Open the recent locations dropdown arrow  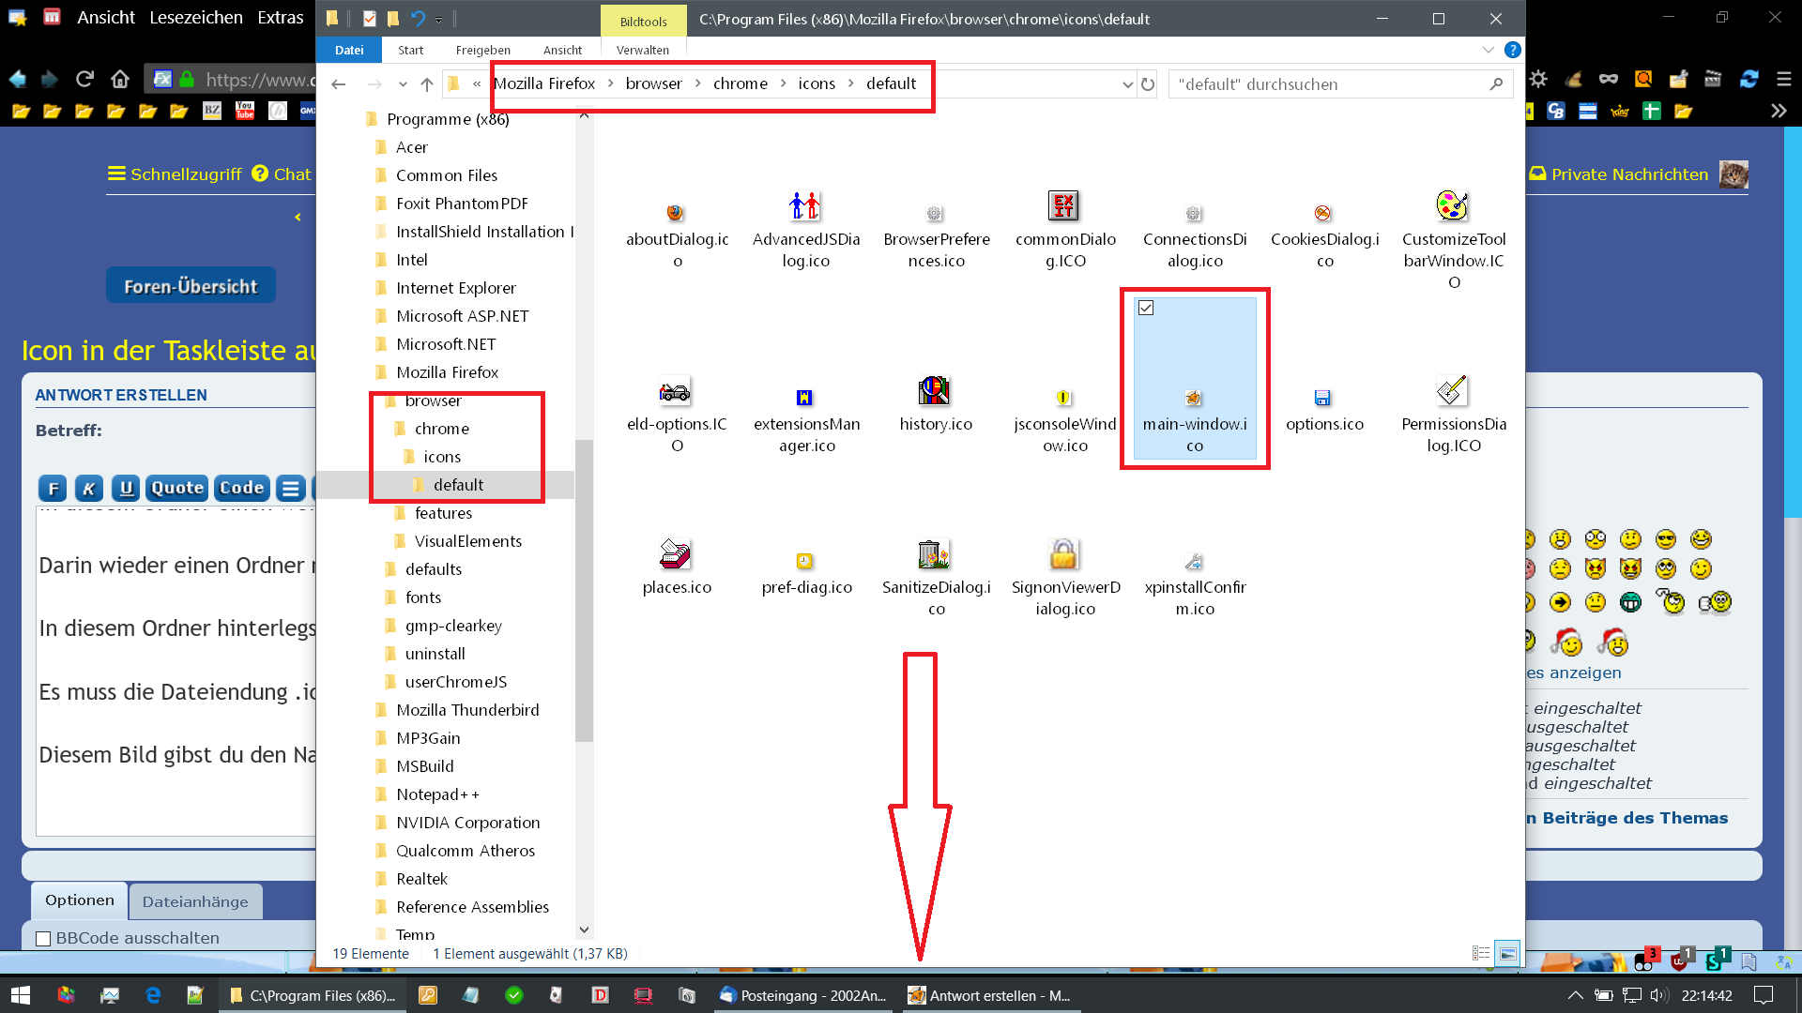(403, 84)
